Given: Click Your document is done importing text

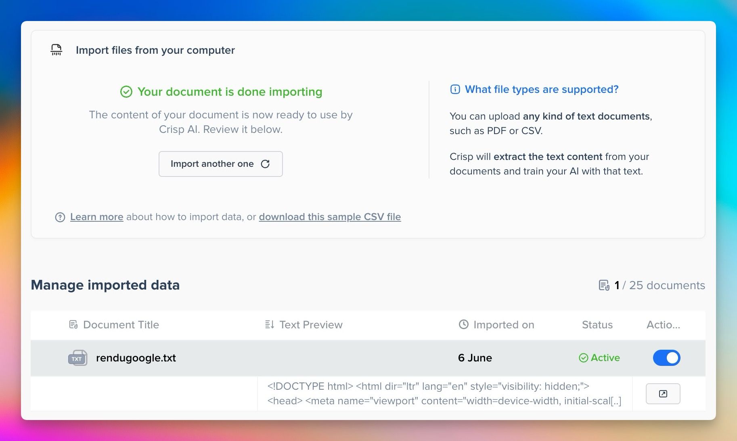Looking at the screenshot, I should tap(230, 92).
